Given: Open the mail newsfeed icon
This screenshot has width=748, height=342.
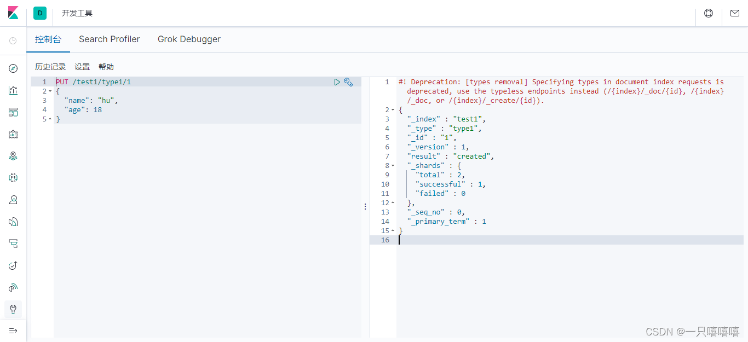Looking at the screenshot, I should coord(735,13).
